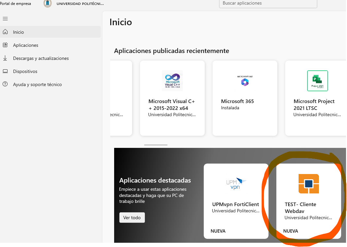Click the orange Webdav client icon
The width and height of the screenshot is (347, 247).
click(308, 184)
